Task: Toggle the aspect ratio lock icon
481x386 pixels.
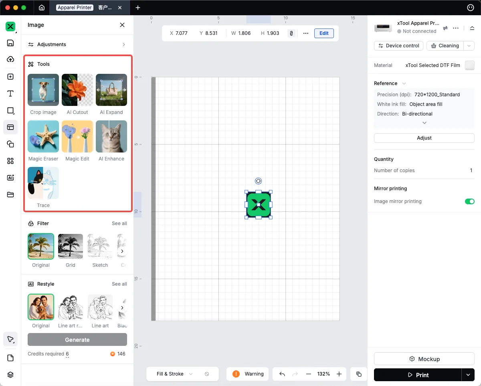Action: tap(291, 33)
